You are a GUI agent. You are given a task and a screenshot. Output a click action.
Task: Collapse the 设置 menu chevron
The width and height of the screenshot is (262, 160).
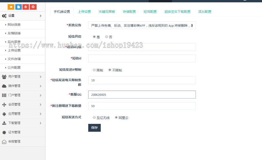click(x=40, y=16)
